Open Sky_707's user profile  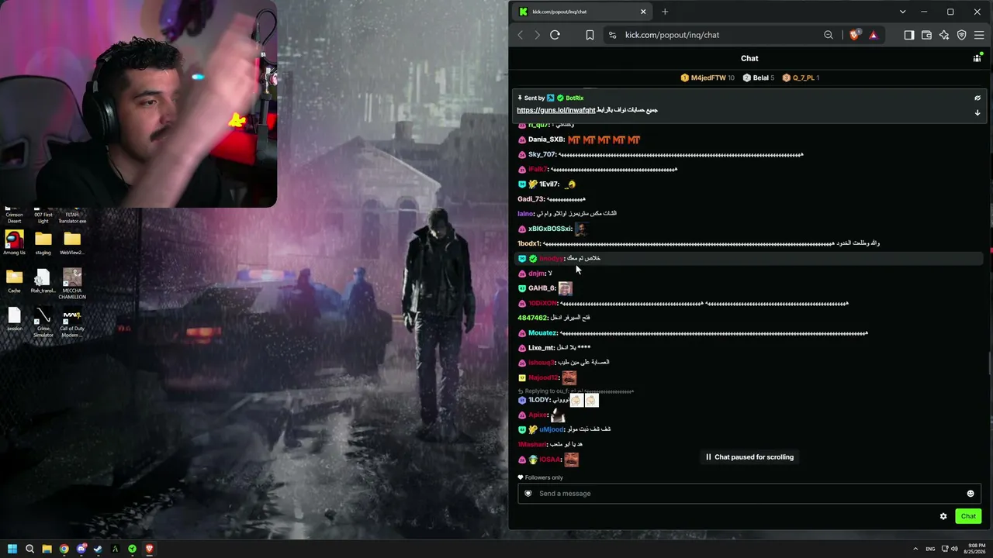pyautogui.click(x=542, y=154)
